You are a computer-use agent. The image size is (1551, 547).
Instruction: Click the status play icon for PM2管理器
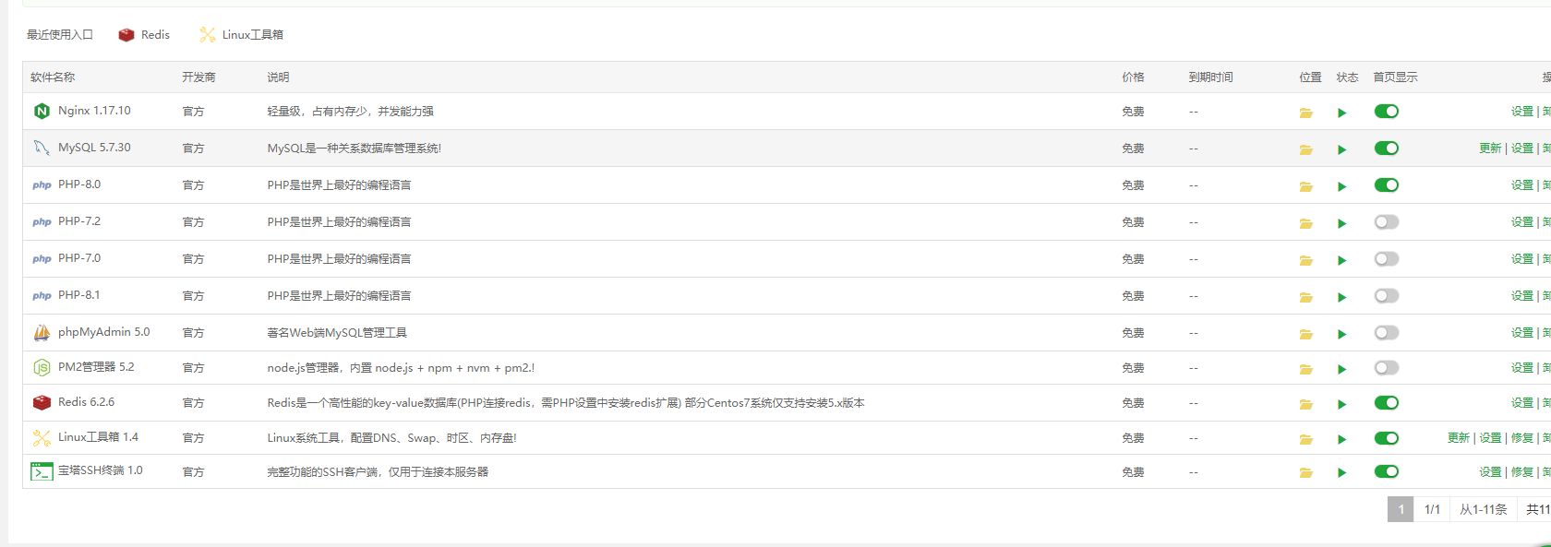(1341, 369)
